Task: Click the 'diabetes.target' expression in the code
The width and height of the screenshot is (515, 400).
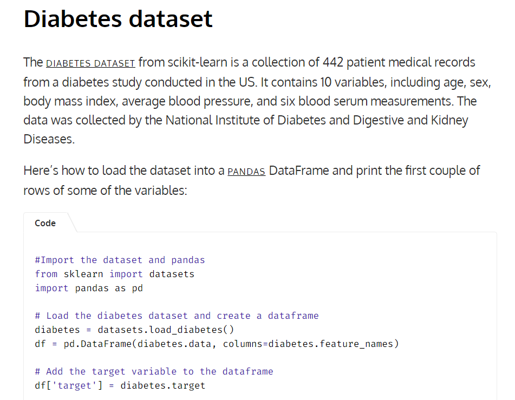Action: (x=163, y=385)
